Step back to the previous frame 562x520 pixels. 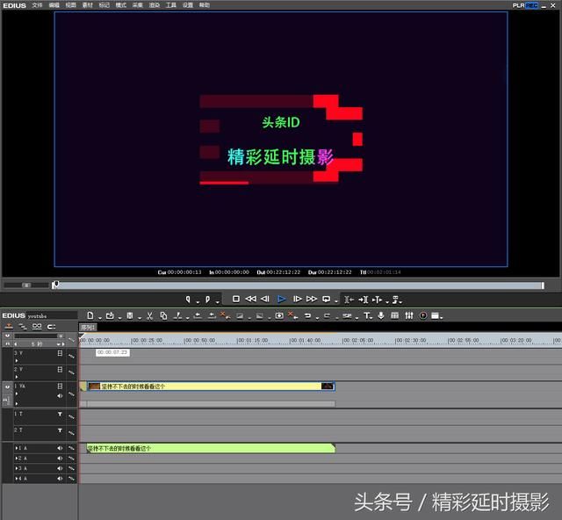pos(265,299)
